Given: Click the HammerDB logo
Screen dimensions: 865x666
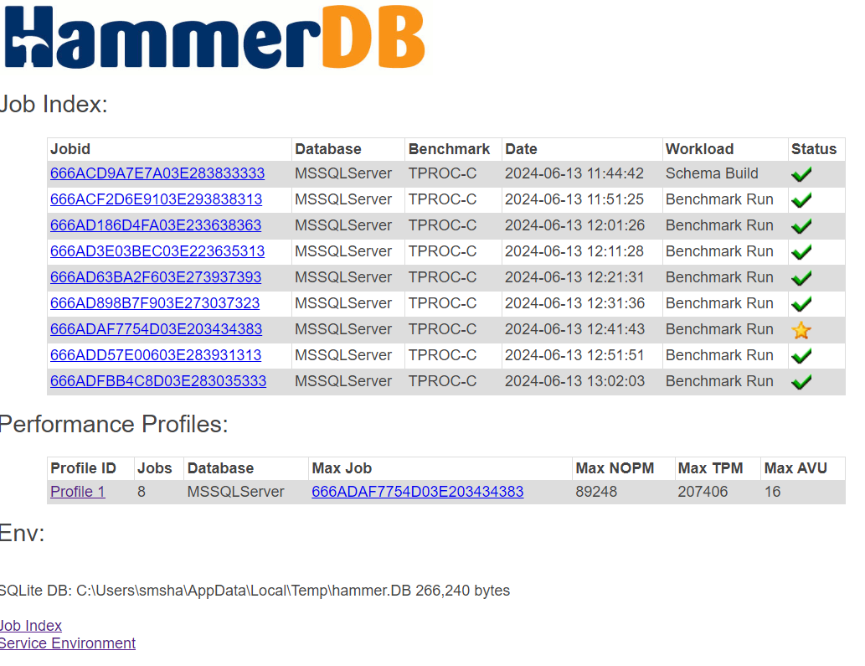Looking at the screenshot, I should click(214, 37).
